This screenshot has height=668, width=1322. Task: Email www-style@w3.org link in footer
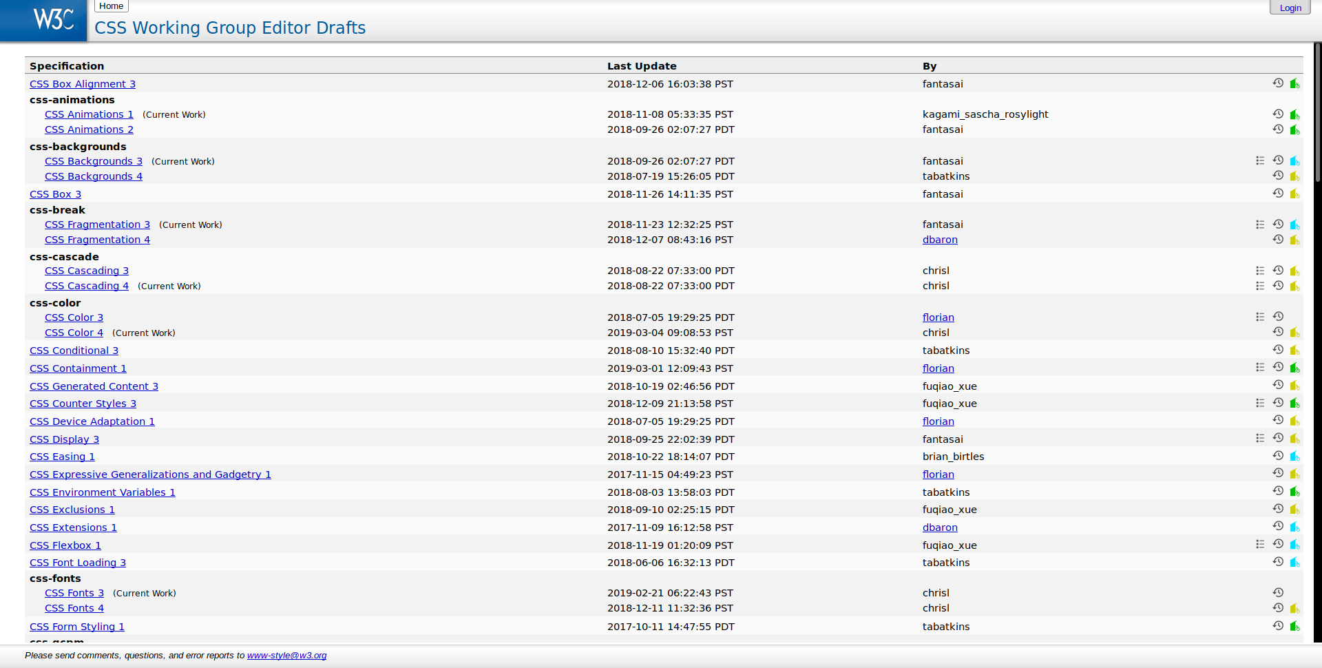coord(286,655)
